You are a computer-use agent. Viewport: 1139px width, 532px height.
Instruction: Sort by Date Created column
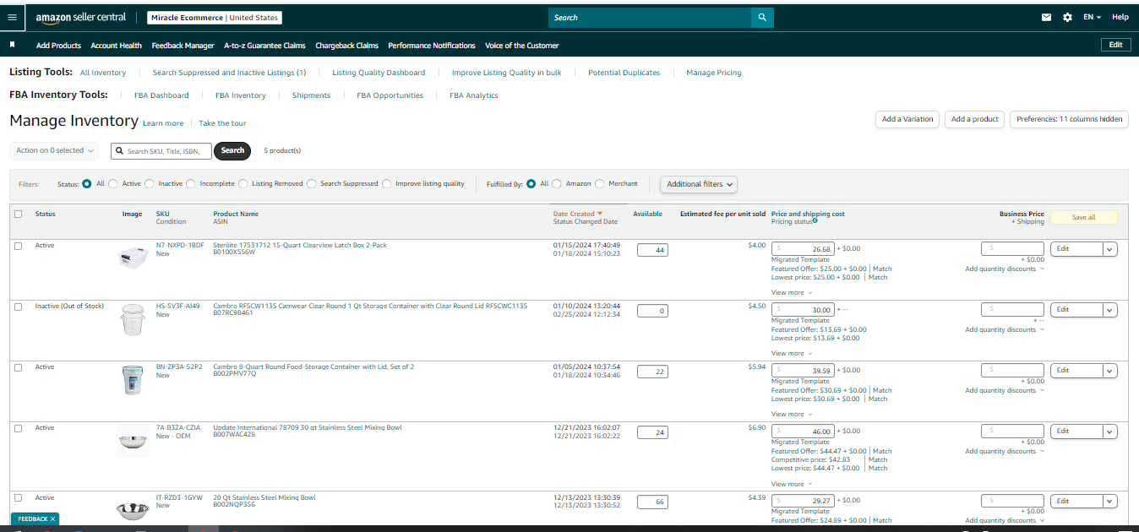[x=578, y=214]
